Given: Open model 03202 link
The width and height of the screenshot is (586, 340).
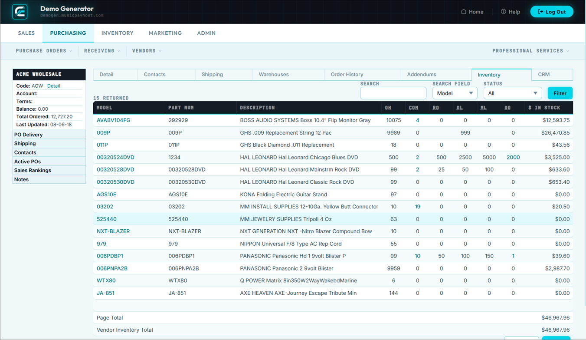Looking at the screenshot, I should point(105,207).
